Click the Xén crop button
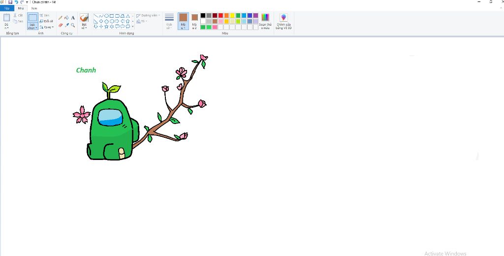504x256 pixels. (45, 15)
